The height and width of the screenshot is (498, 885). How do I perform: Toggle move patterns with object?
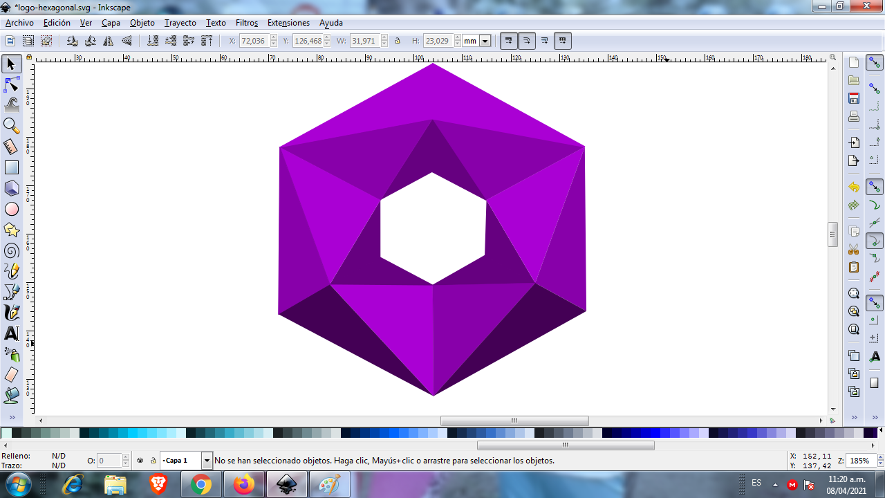click(x=563, y=41)
